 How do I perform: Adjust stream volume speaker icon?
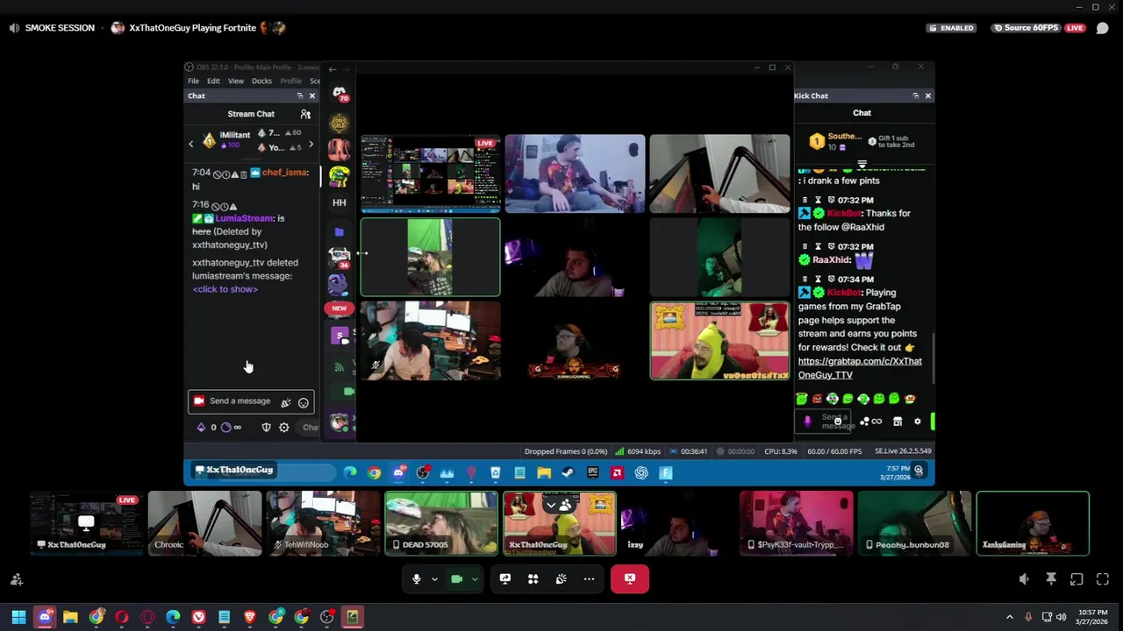coord(1024,579)
